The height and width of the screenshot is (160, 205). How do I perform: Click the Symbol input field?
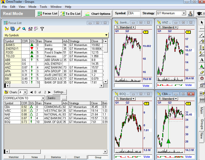(133, 13)
